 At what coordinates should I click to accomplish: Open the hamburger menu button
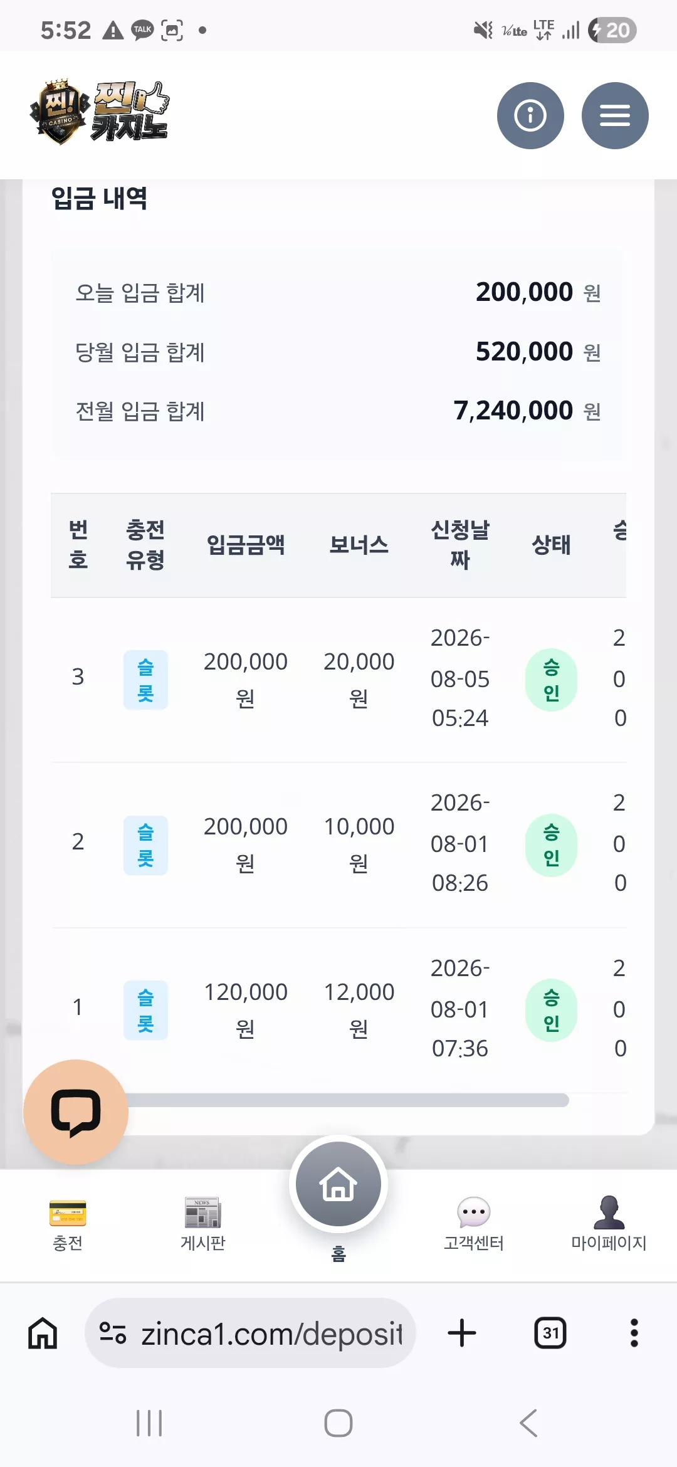click(x=615, y=115)
